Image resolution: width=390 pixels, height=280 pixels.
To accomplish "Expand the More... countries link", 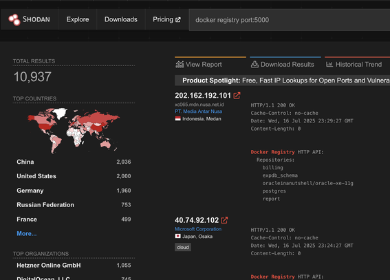I will pyautogui.click(x=27, y=233).
